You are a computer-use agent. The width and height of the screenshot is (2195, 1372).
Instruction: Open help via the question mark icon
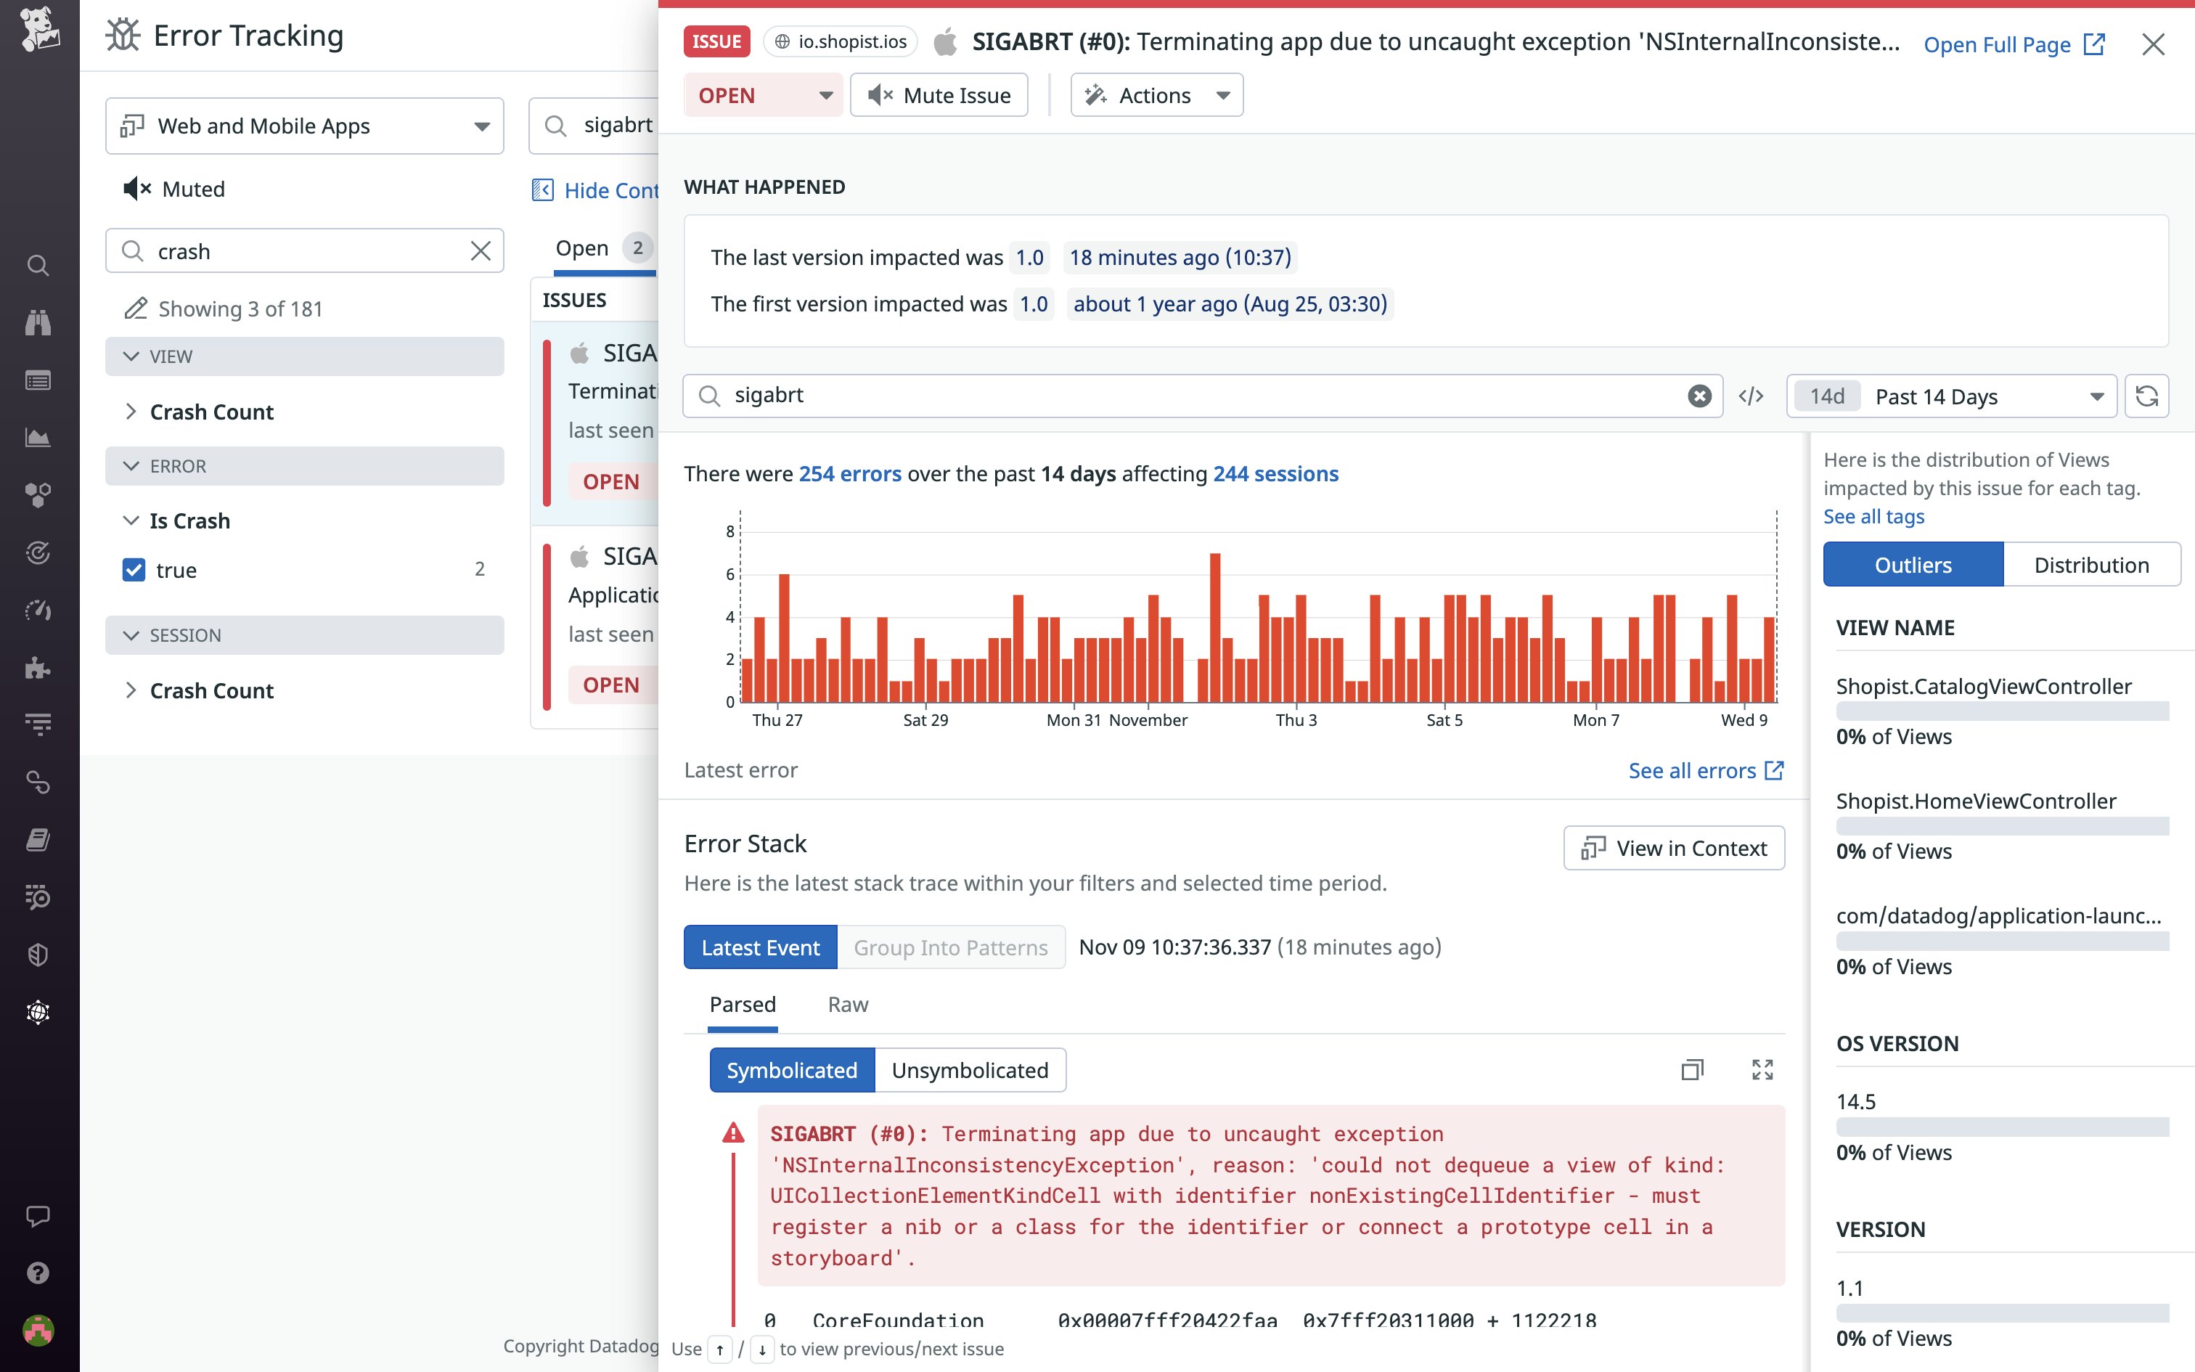tap(38, 1273)
